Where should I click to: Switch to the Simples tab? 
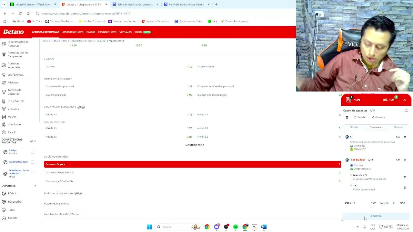(x=354, y=127)
